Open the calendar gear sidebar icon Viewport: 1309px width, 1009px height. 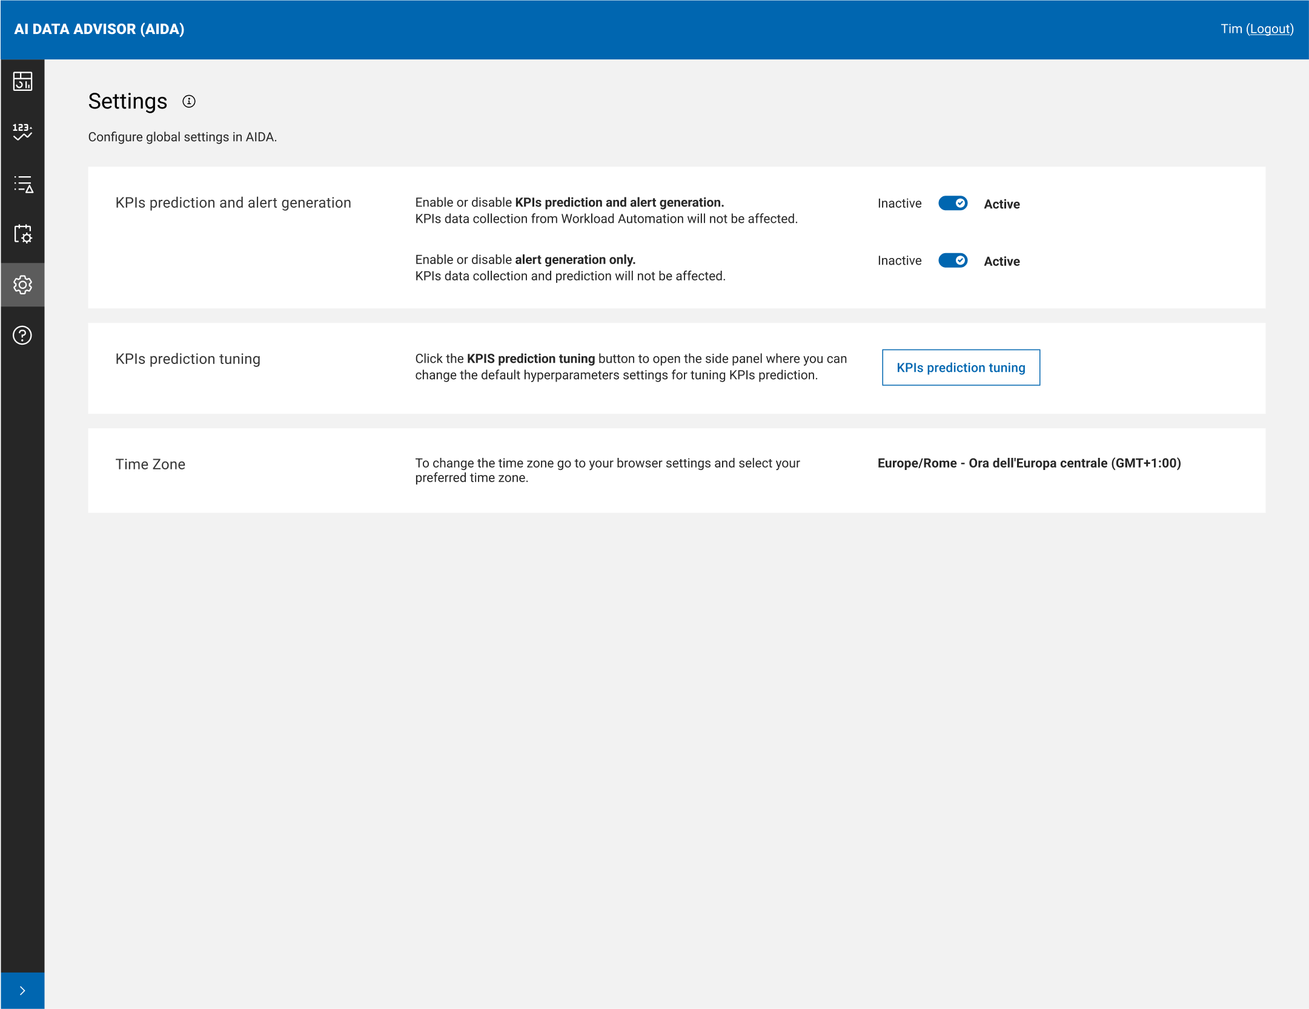click(22, 234)
